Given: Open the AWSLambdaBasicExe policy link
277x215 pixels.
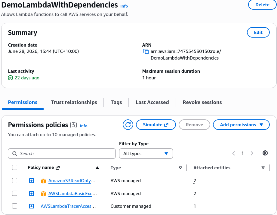Looking at the screenshot, I should [72, 194].
